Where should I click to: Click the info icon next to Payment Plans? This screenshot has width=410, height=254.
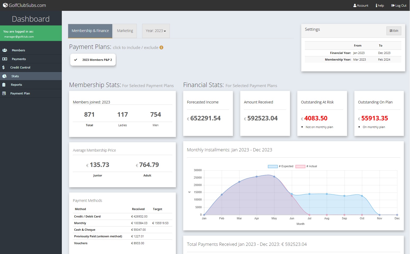tap(161, 47)
